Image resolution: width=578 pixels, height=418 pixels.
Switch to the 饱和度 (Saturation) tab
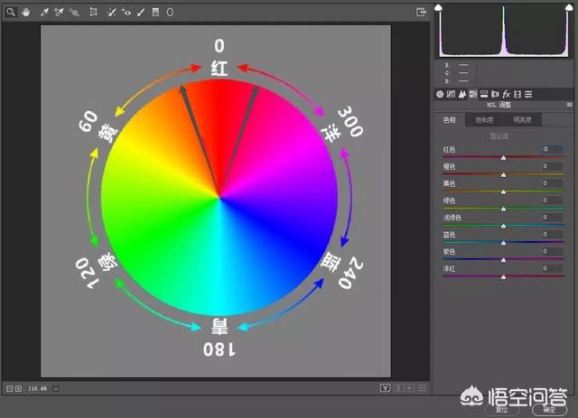[486, 120]
